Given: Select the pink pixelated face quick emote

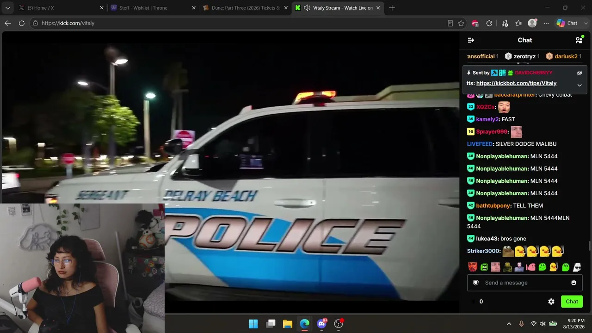Looking at the screenshot, I should pyautogui.click(x=495, y=267).
